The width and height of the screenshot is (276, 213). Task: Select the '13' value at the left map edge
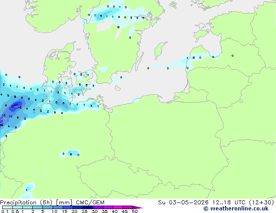tap(3, 116)
